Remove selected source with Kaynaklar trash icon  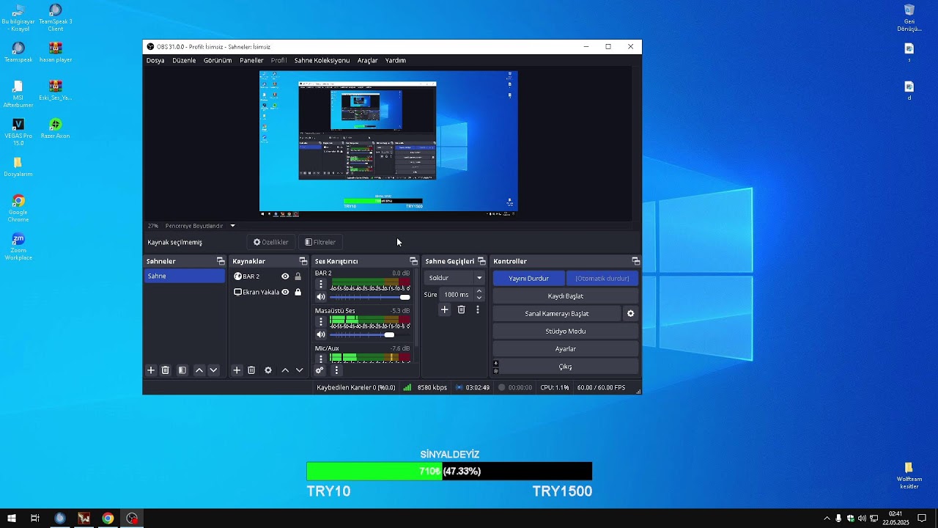click(251, 370)
